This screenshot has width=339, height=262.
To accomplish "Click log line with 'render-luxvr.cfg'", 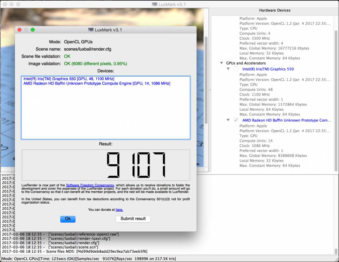I will [56, 239].
